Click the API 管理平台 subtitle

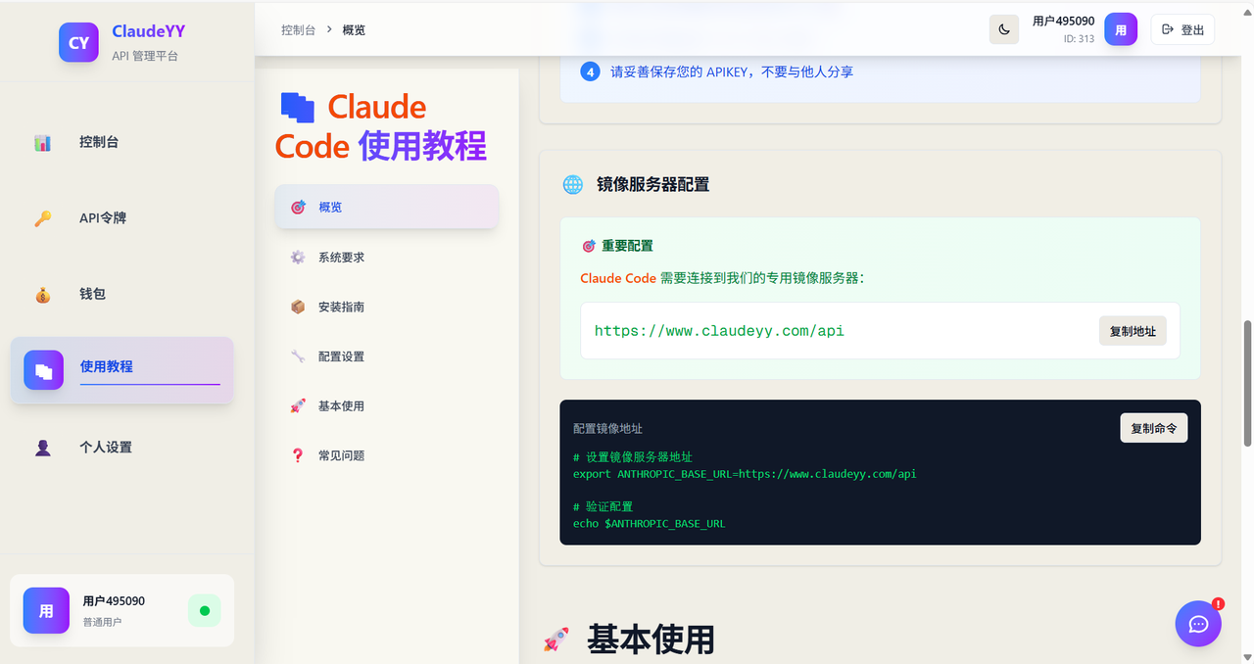pos(145,56)
